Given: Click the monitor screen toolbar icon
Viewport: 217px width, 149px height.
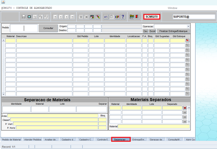Looking at the screenshot, I should coord(29,17).
